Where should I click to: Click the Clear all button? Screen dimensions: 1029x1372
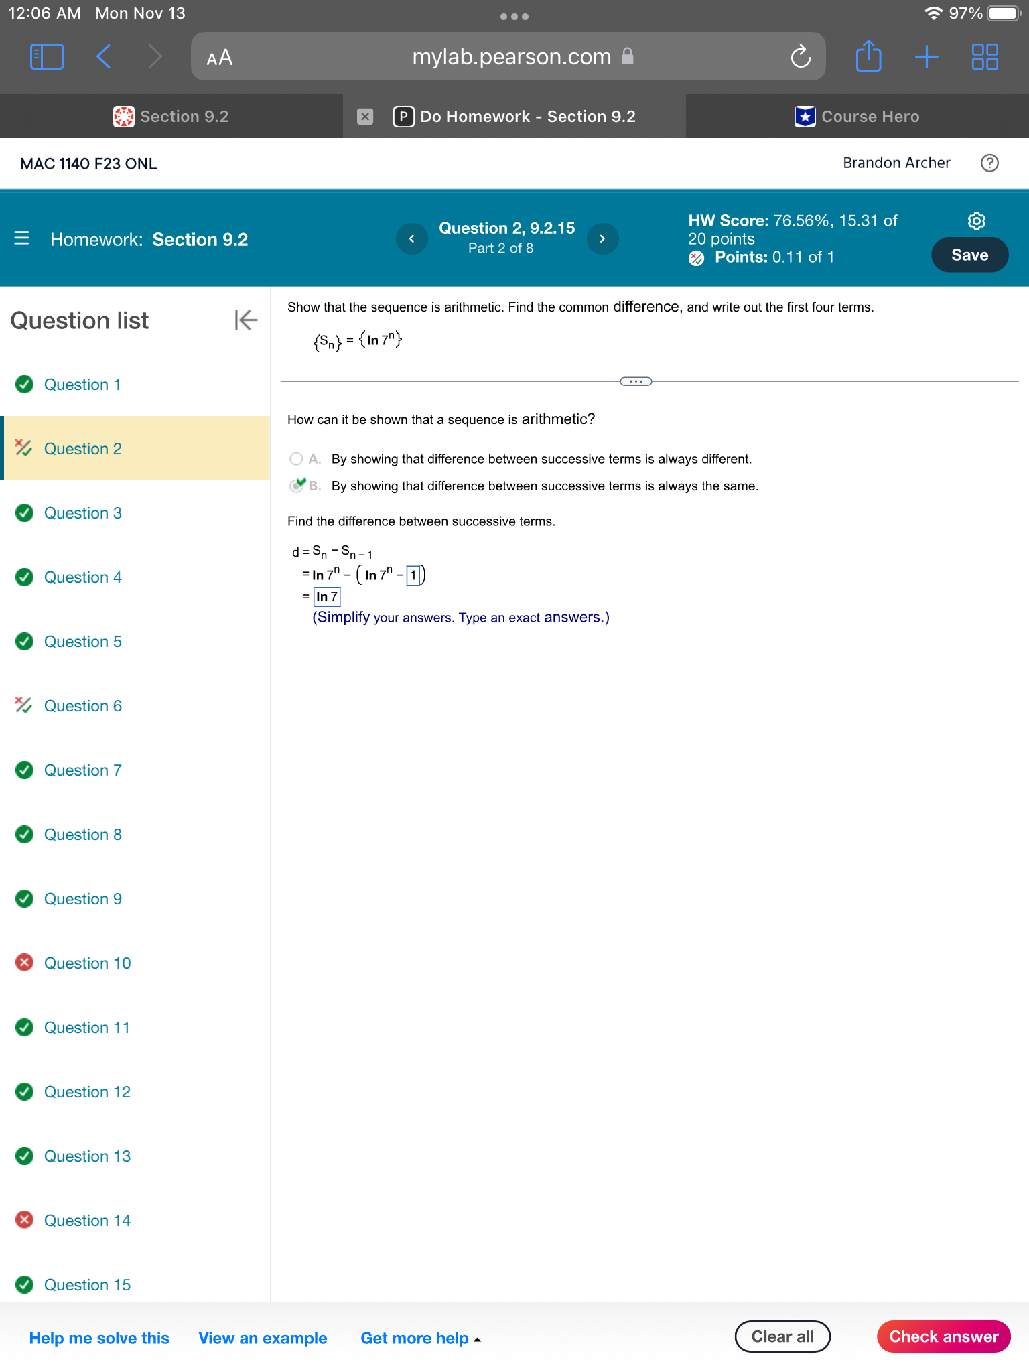[x=782, y=1336]
